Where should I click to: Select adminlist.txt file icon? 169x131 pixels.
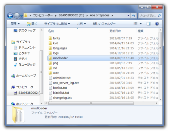50,78
